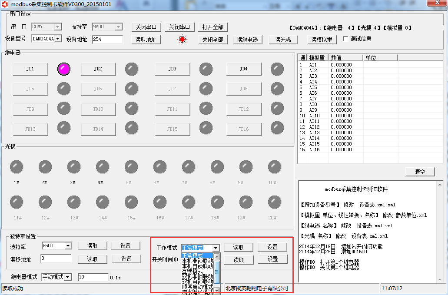Click the pink JD1 relay indicator light

64,69
